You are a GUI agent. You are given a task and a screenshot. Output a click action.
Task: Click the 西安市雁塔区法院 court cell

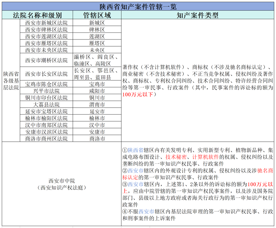pyautogui.click(x=46, y=43)
